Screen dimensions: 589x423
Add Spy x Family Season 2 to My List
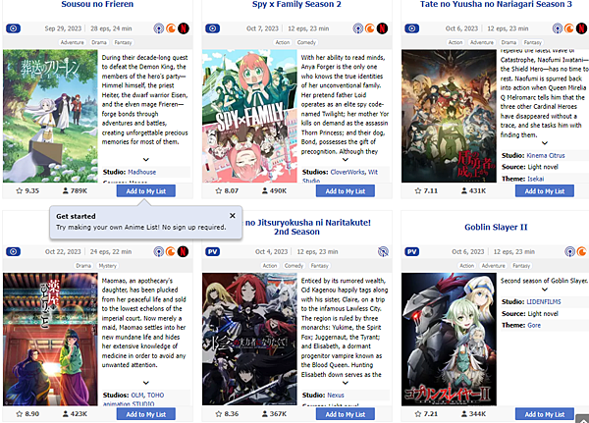pyautogui.click(x=346, y=190)
